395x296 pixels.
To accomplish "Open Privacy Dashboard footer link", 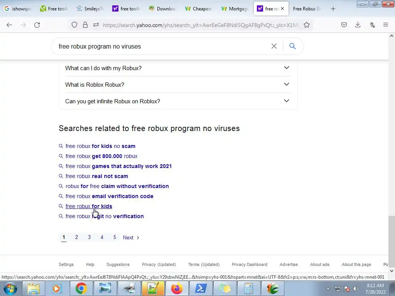I will tap(250, 264).
